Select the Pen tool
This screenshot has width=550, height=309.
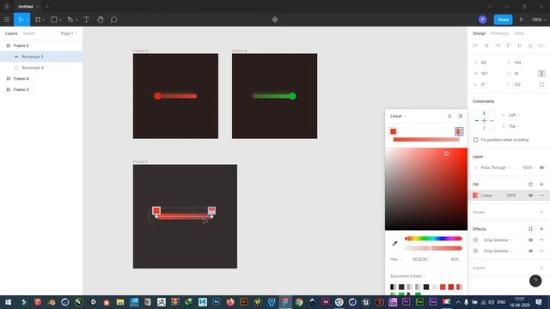point(70,20)
